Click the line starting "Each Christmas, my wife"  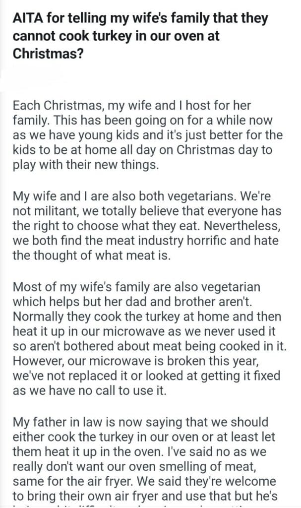(x=133, y=106)
